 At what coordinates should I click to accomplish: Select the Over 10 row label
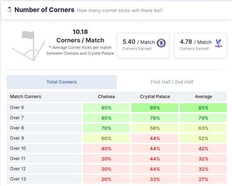pyautogui.click(x=18, y=148)
